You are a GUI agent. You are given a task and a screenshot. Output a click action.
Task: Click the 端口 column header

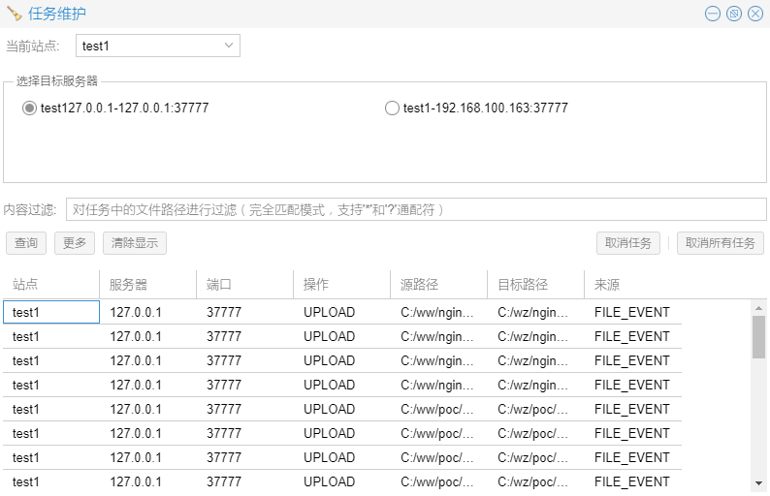244,285
